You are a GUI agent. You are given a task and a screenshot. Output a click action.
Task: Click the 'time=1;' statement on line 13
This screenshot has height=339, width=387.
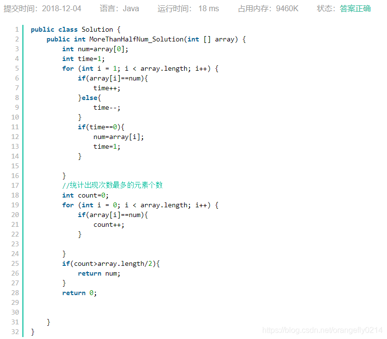coord(107,146)
